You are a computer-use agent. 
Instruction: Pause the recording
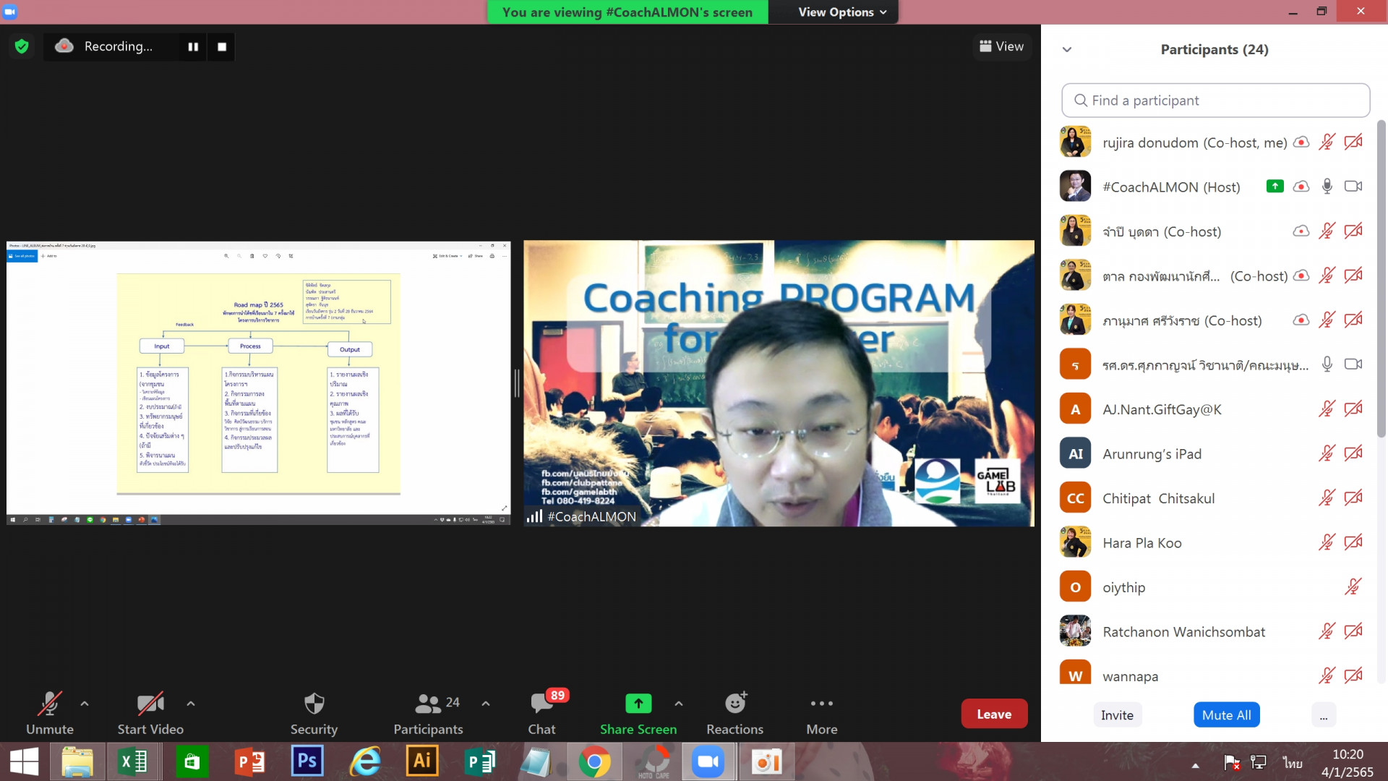click(193, 46)
